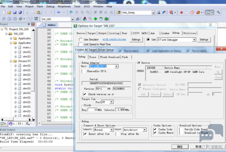This screenshot has width=226, height=152.
Task: Click Settings button beside ST-Link Debugger
Action: (204, 39)
